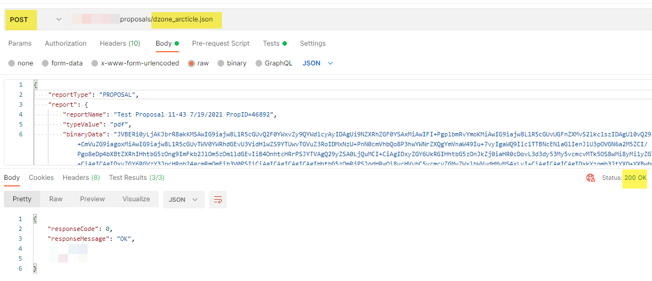Image resolution: width=652 pixels, height=281 pixels.
Task: Select the Pretty response view
Action: pos(22,199)
